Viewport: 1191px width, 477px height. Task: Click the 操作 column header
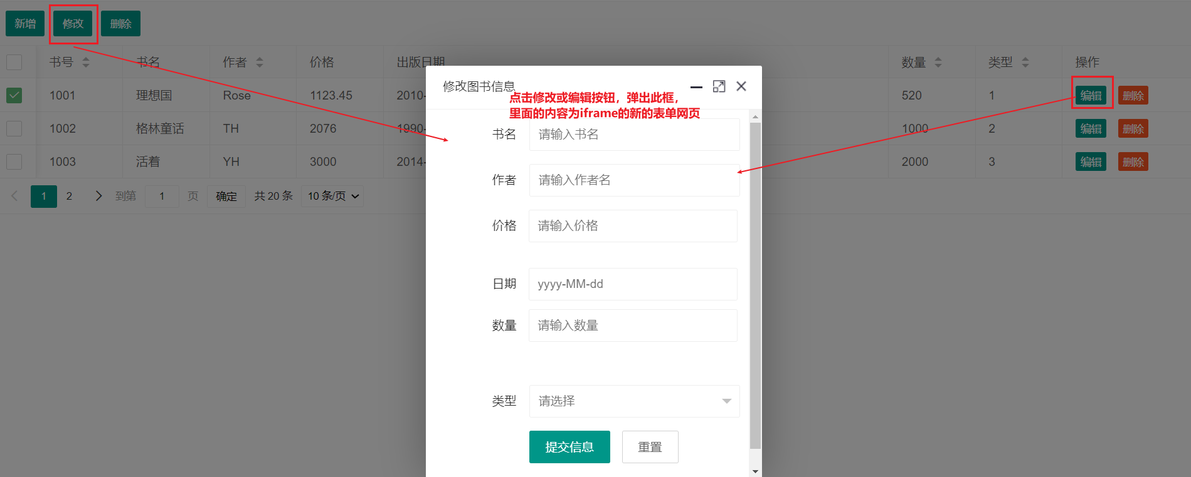[1087, 62]
